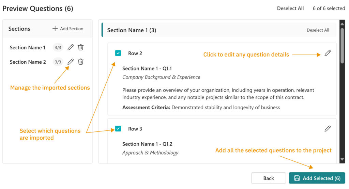Edit Row 2 question details pencil
Image resolution: width=349 pixels, height=189 pixels.
328,53
